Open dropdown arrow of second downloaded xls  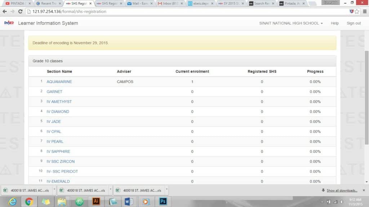pos(110,189)
